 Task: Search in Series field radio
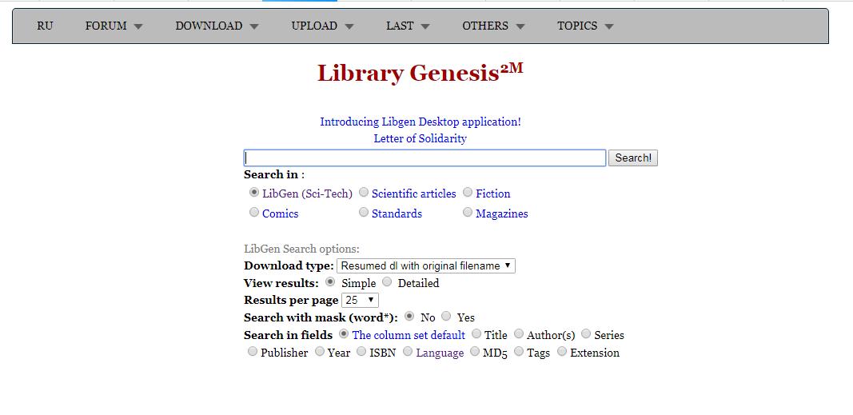click(x=586, y=333)
